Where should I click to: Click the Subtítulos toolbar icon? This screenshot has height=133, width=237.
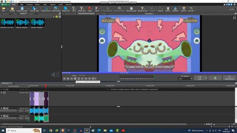coord(175,9)
